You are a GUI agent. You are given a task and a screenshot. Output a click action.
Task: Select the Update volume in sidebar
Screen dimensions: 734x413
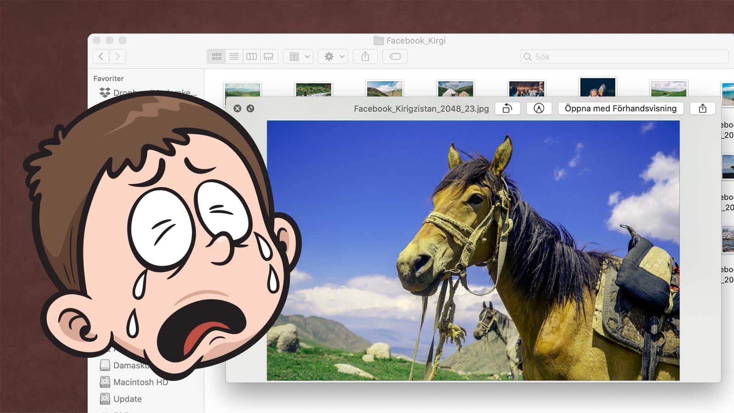(121, 399)
